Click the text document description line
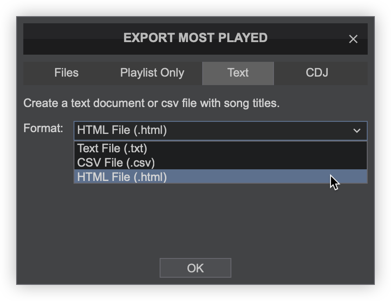Image resolution: width=391 pixels, height=301 pixels. pos(151,103)
